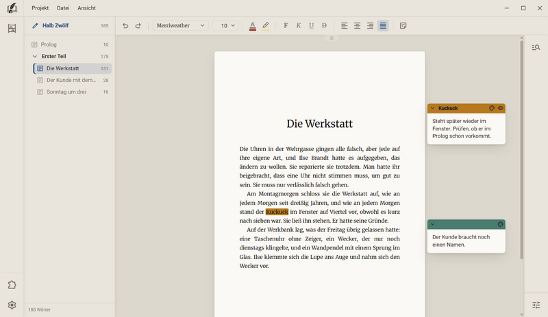Screen dimensions: 548x317
Task: Align text right
Action: pyautogui.click(x=370, y=25)
